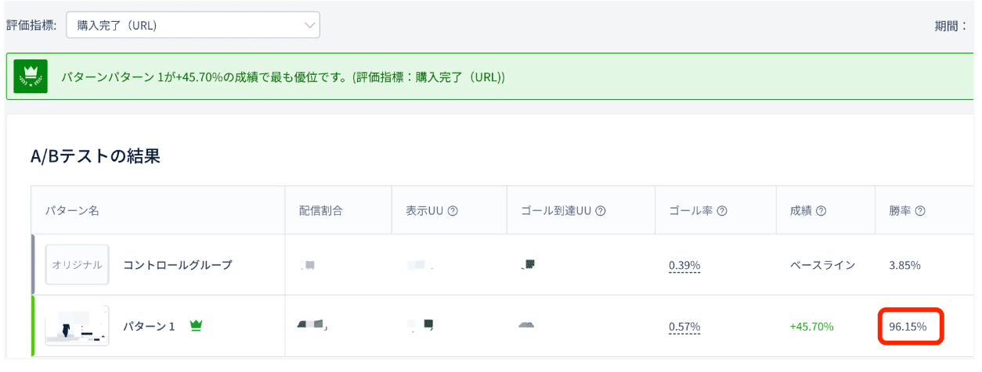Click the +45.70% performance value
The width and height of the screenshot is (982, 372).
[812, 326]
